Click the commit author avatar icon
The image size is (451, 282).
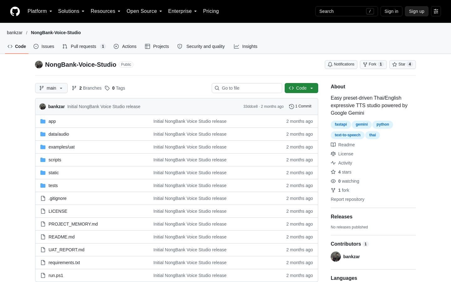click(x=43, y=107)
